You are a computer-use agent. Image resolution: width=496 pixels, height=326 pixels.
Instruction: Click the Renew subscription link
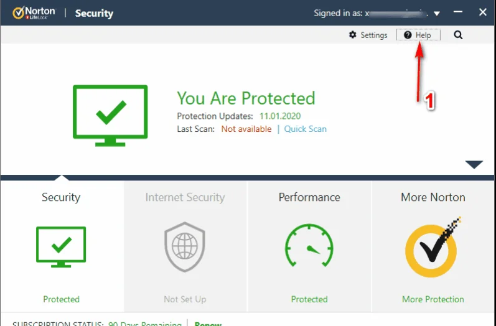[207, 324]
